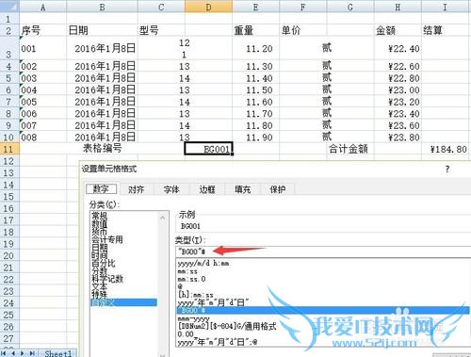The image size is (471, 357).
Task: Choose format [h]:mm:ss
Action: pos(195,295)
